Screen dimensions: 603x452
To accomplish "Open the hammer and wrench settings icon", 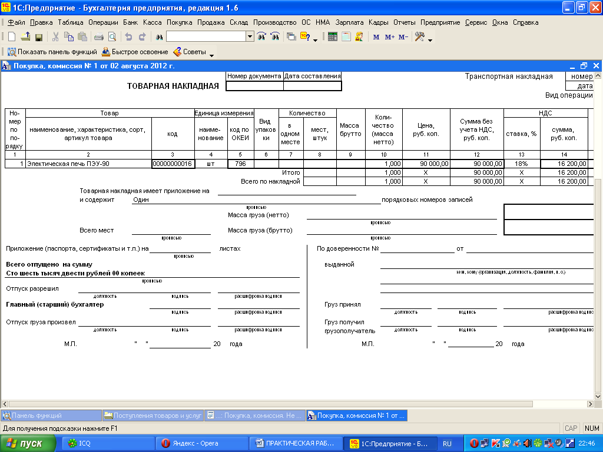I will click(x=419, y=37).
